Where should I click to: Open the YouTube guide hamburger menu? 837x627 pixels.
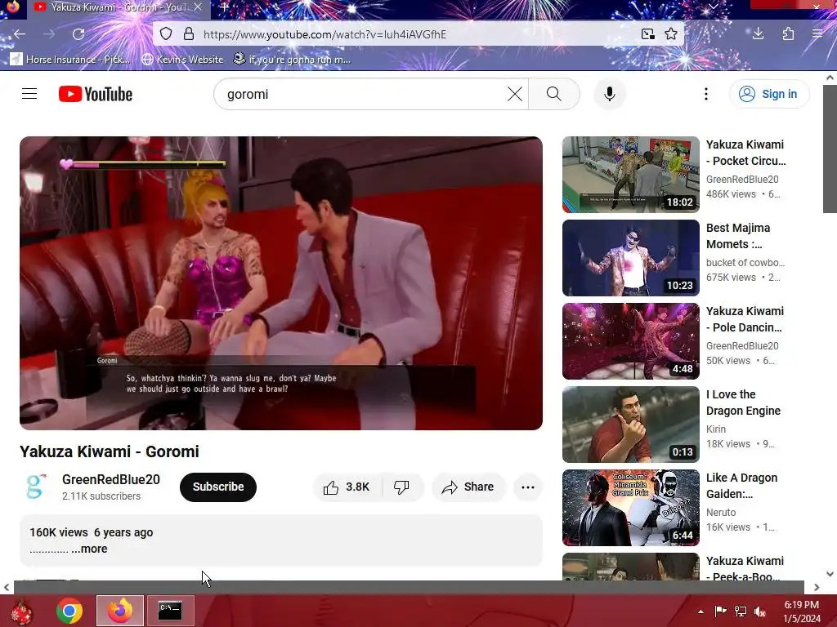[x=29, y=94]
